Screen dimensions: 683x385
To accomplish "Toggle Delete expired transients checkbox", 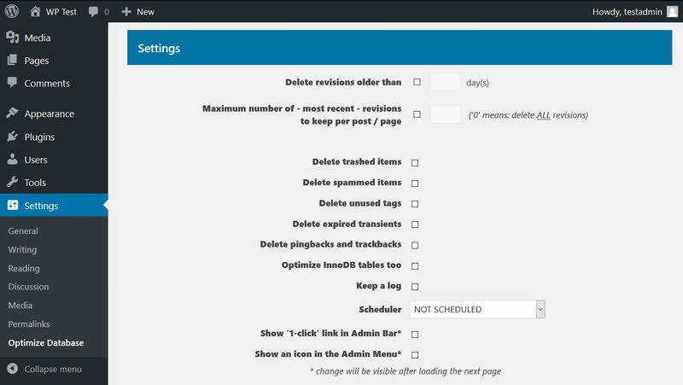I will (x=415, y=225).
